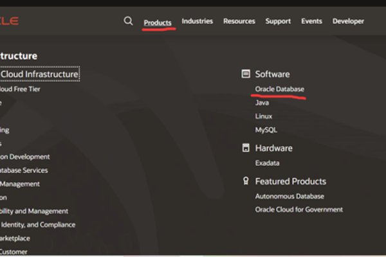Open the Industries menu
The image size is (386, 257).
pyautogui.click(x=198, y=21)
